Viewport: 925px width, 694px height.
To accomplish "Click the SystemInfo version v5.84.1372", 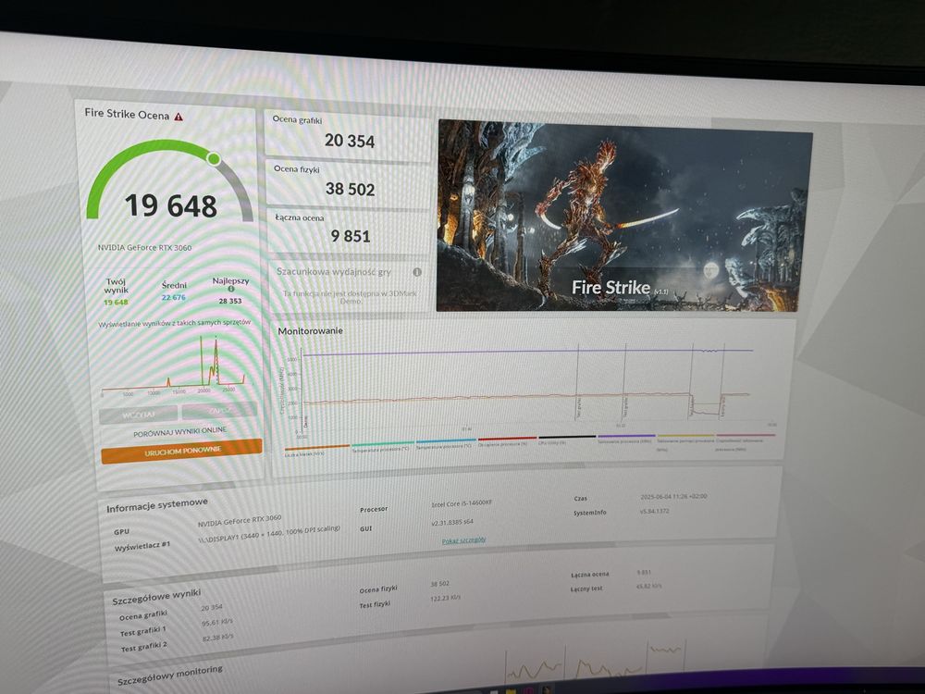I will tap(654, 511).
